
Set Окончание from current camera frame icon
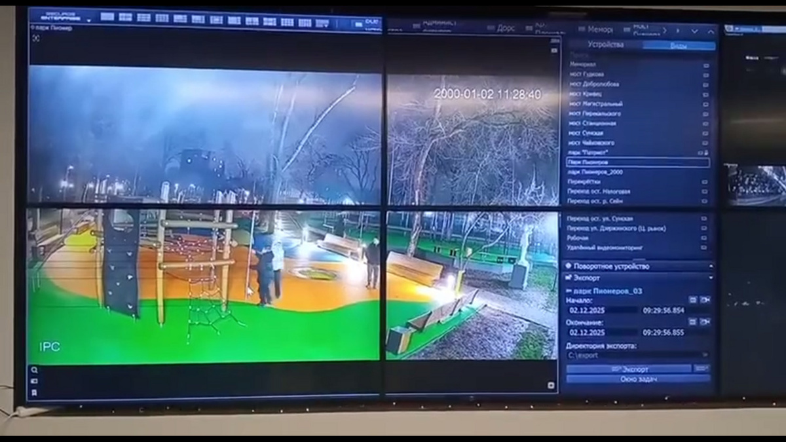click(705, 322)
